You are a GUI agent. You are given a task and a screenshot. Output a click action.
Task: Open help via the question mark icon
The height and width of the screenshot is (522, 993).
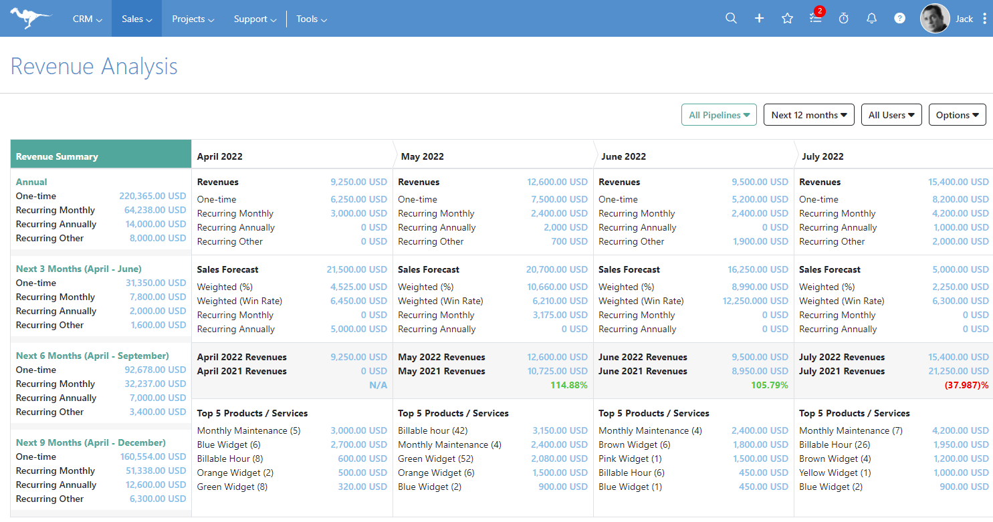pyautogui.click(x=899, y=18)
